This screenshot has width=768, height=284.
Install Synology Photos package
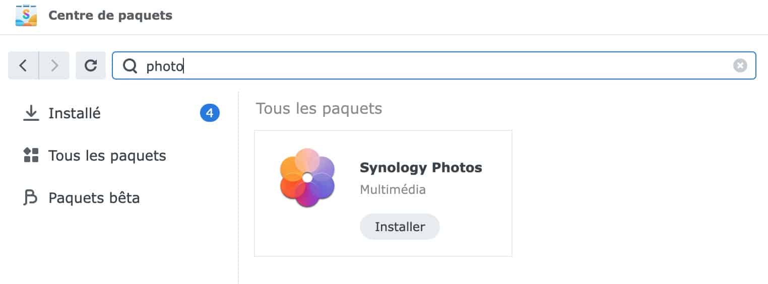400,227
